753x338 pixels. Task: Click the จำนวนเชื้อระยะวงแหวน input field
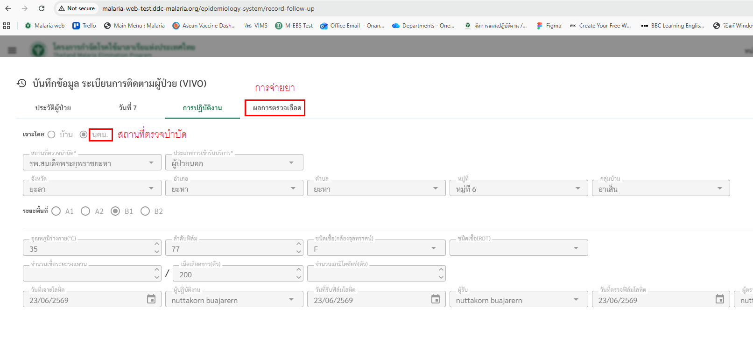coord(92,274)
